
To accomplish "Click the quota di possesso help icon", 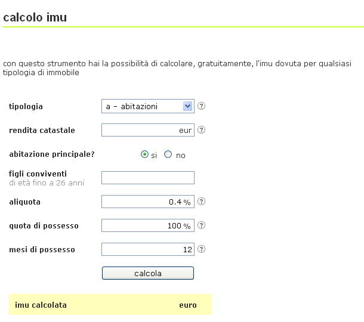I will point(202,225).
